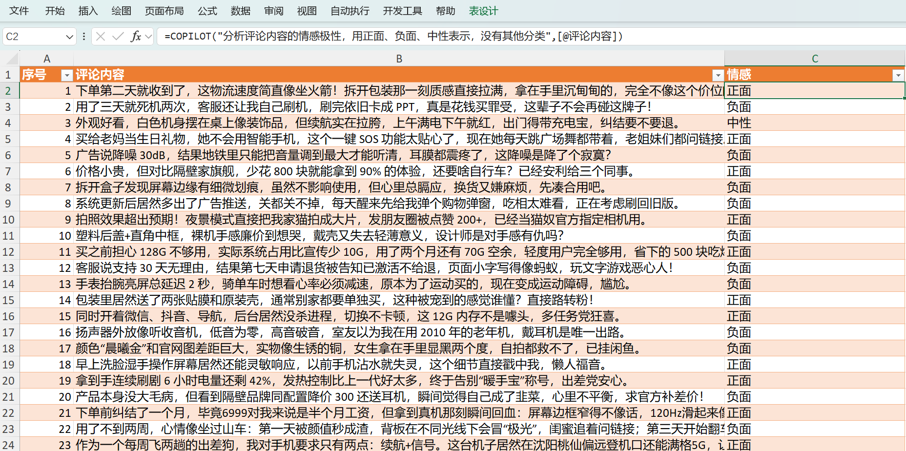Image resolution: width=906 pixels, height=451 pixels.
Task: Switch to the 表设计 tab
Action: (483, 11)
